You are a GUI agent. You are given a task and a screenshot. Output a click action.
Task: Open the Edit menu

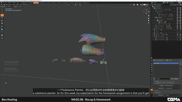pyautogui.click(x=6, y=3)
